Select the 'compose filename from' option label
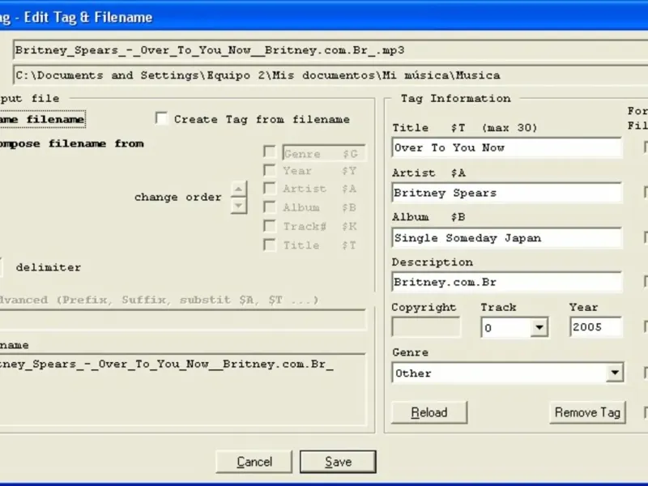Viewport: 648px width, 486px height. tap(72, 144)
